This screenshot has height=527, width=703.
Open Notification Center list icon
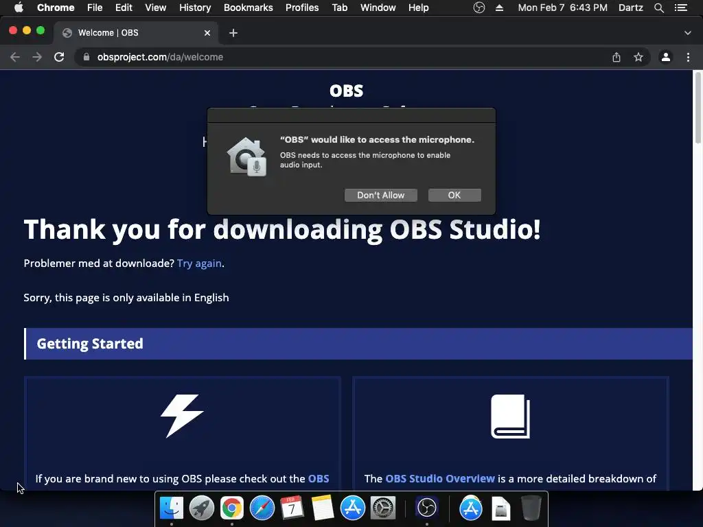point(681,8)
